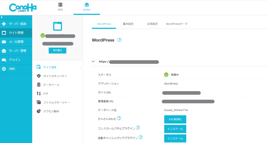Open サイト管理 in the sidebar
The width and height of the screenshot is (268, 143).
click(x=16, y=33)
